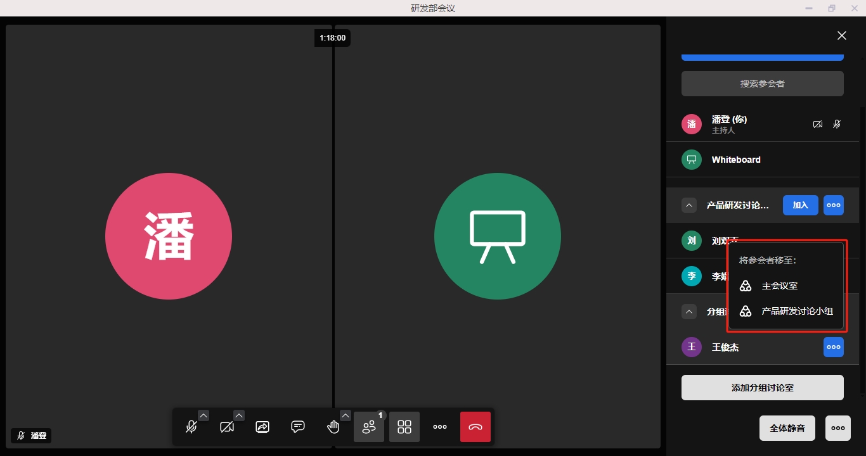Select 主会议室 in the move menu
The image size is (866, 456).
[779, 286]
